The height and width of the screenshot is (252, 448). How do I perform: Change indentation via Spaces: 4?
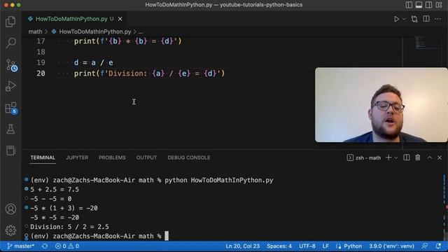click(x=279, y=246)
